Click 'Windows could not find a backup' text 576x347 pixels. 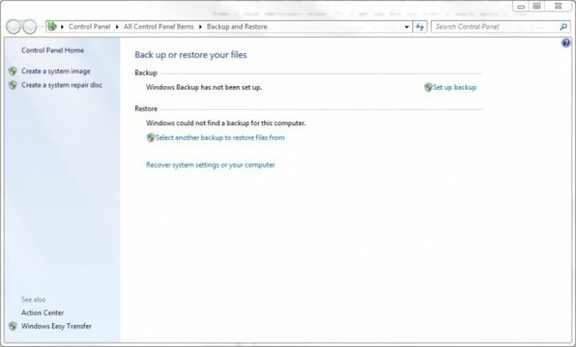coord(226,123)
